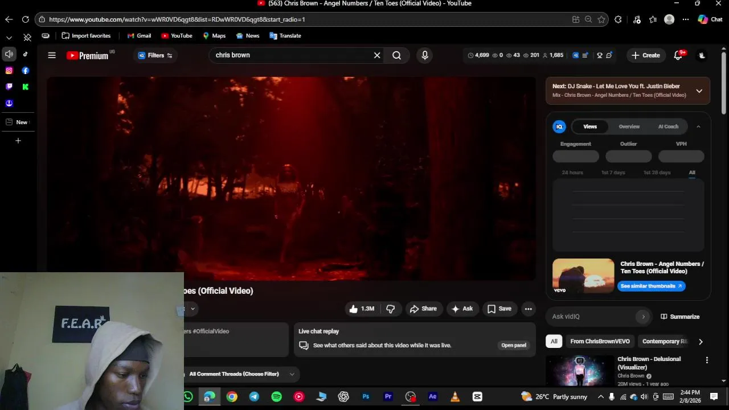Open VLC media player from the taskbar
Viewport: 729px width, 410px height.
(x=455, y=397)
